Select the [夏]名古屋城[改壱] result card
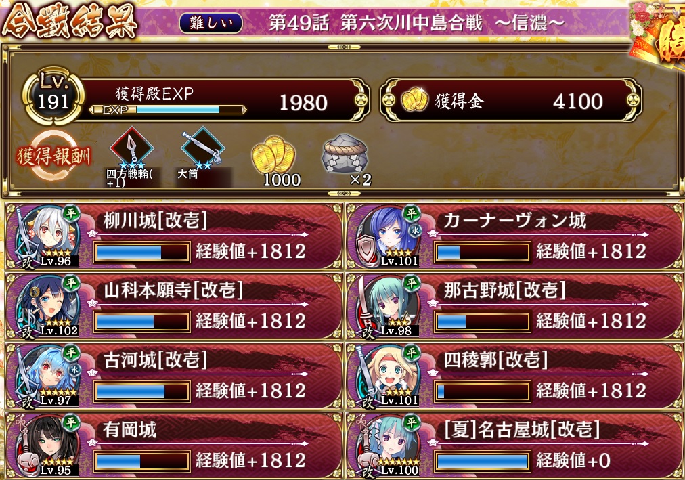Image resolution: width=685 pixels, height=480 pixels. click(x=514, y=445)
